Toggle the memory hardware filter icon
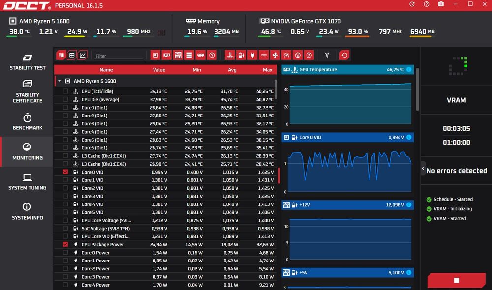This screenshot has width=492, height=290. tap(201, 55)
